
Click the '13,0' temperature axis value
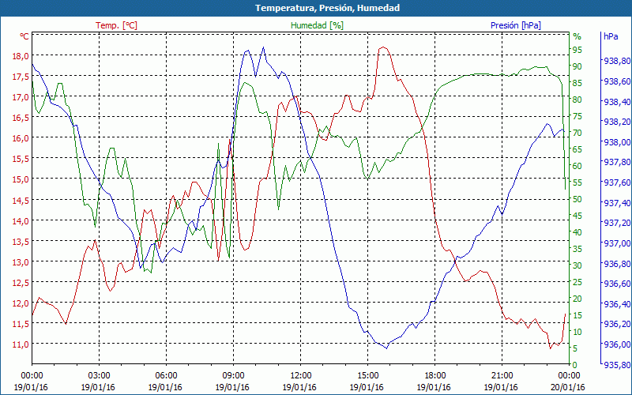click(21, 262)
